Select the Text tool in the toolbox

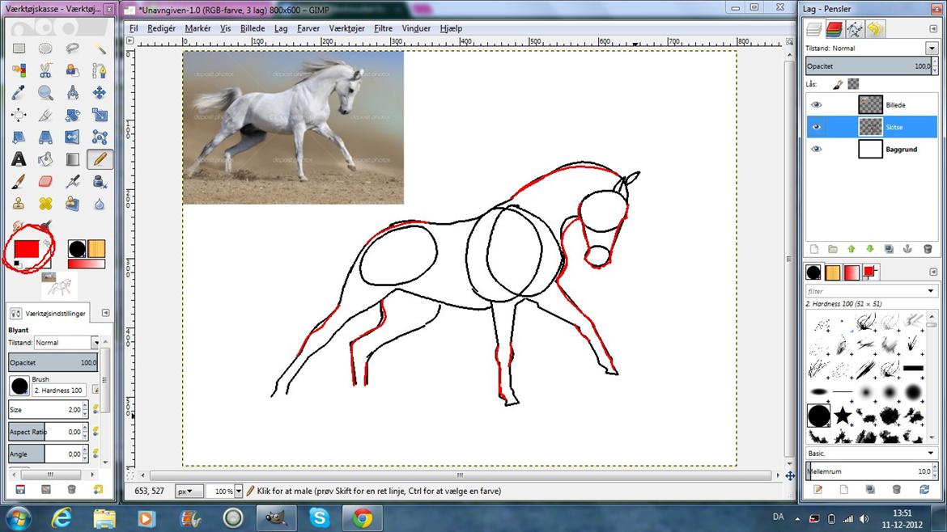point(19,159)
